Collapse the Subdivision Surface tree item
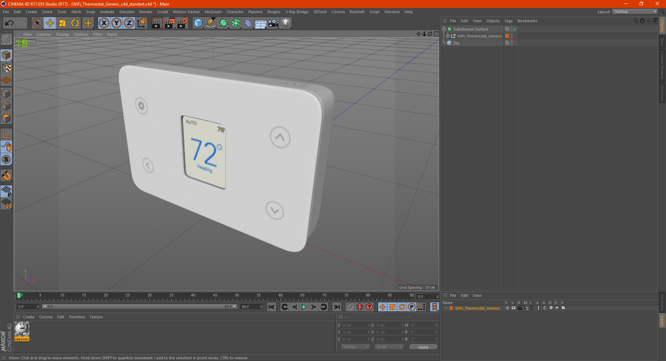Viewport: 666px width, 361px height. pyautogui.click(x=444, y=29)
